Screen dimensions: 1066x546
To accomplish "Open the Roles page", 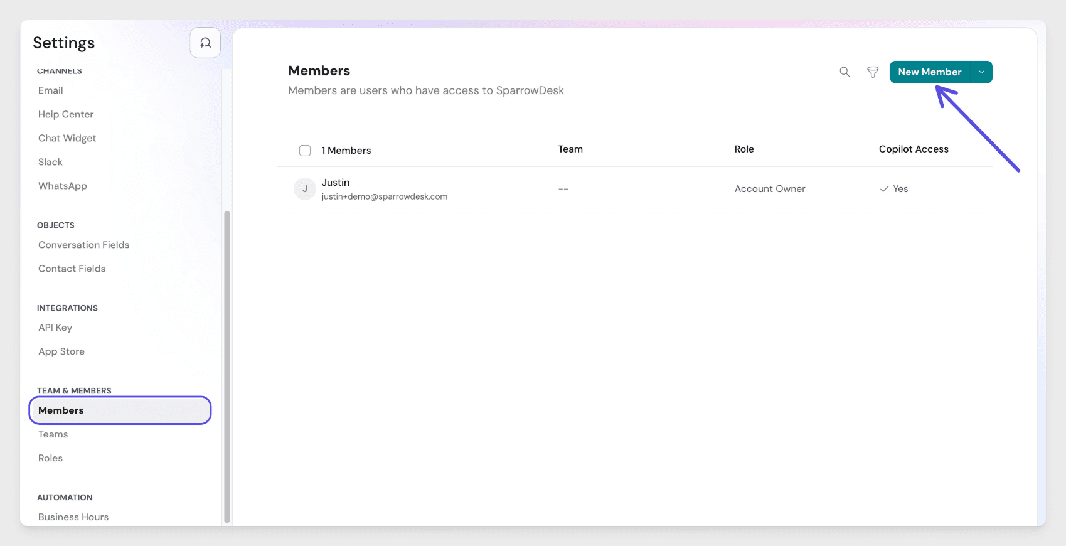I will coord(50,458).
